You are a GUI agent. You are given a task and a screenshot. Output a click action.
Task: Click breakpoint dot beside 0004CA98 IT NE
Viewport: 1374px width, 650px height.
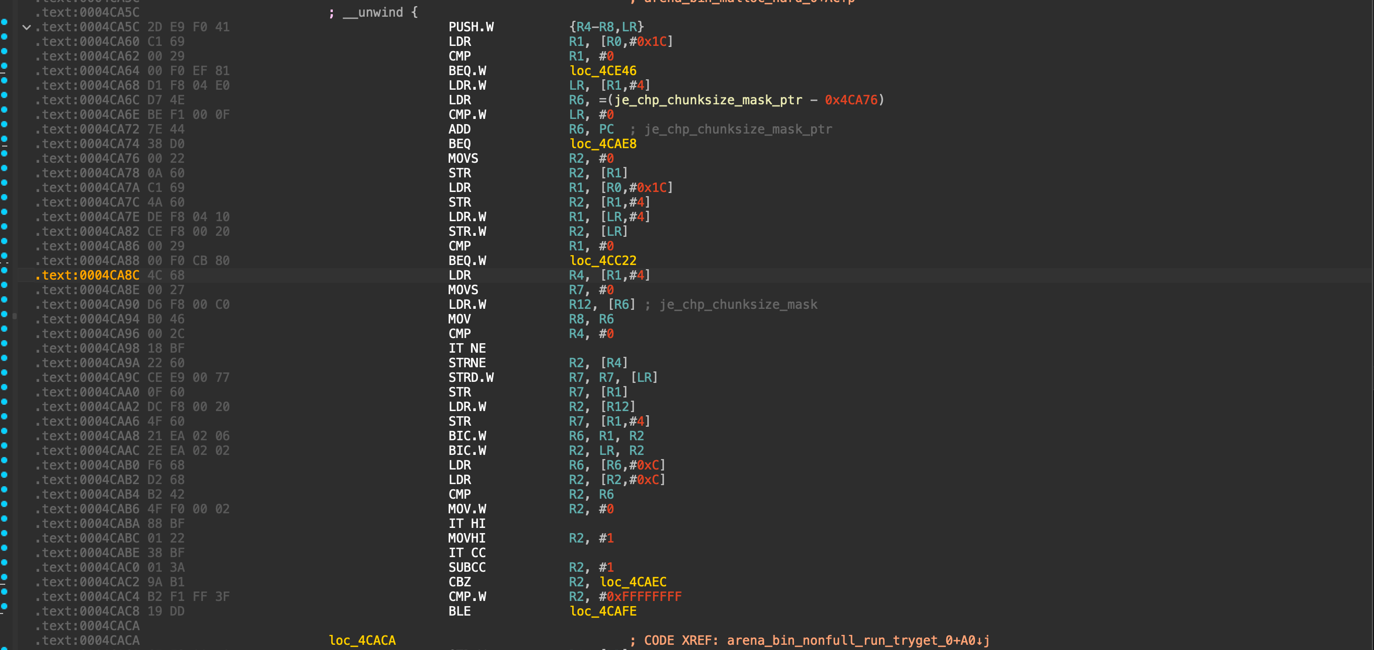tap(4, 343)
